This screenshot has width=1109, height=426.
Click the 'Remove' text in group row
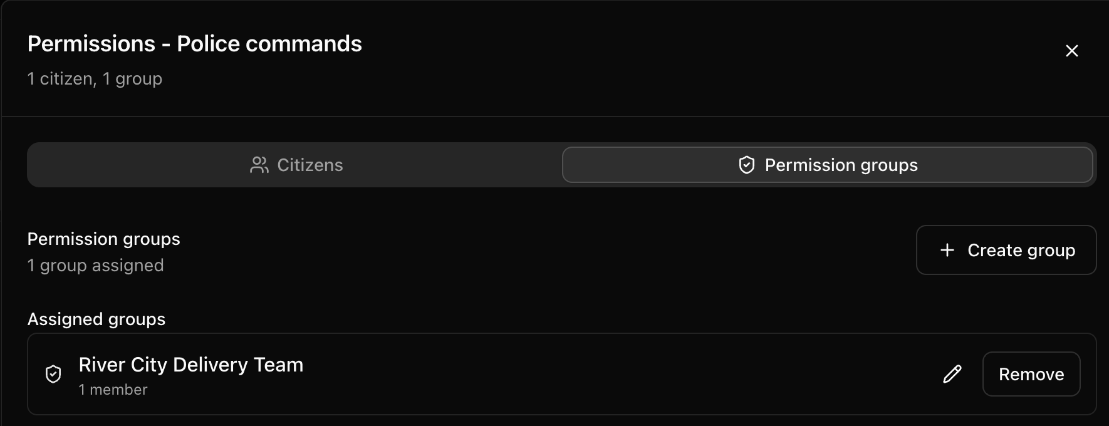pyautogui.click(x=1031, y=374)
